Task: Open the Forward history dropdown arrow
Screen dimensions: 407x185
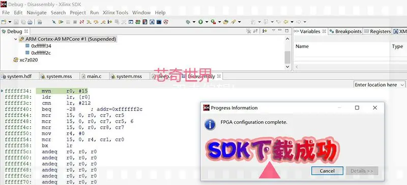Action: click(x=305, y=22)
